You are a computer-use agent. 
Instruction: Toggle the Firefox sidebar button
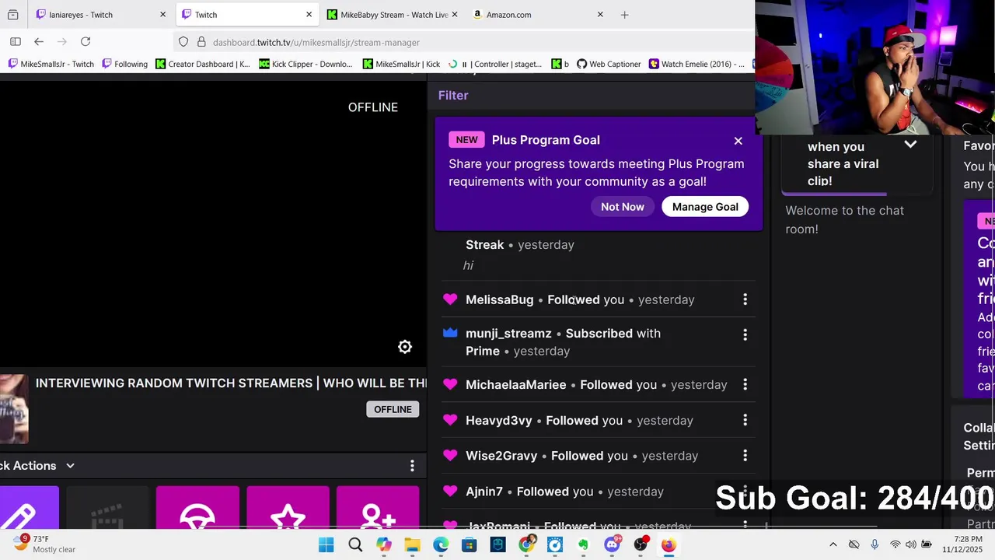click(16, 42)
